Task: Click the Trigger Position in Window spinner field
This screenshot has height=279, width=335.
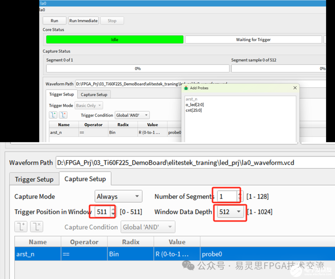Action: point(102,212)
